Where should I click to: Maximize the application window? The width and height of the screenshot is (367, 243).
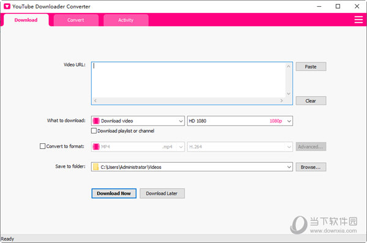point(338,6)
